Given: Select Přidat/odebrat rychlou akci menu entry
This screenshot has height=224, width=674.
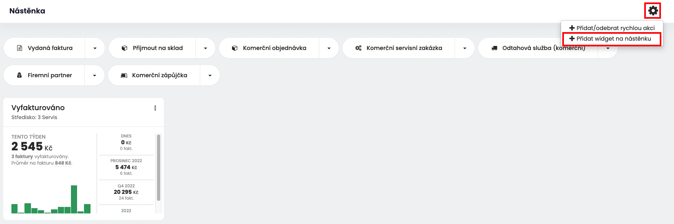Looking at the screenshot, I should pyautogui.click(x=612, y=28).
